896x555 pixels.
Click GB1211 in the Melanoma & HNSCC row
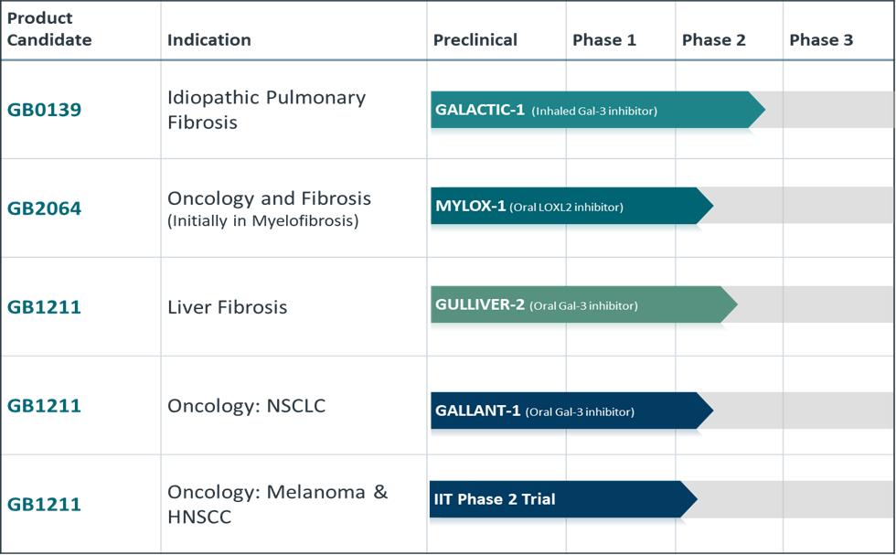tap(45, 505)
